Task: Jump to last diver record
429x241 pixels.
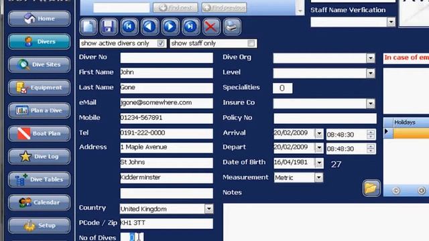Action: click(190, 27)
